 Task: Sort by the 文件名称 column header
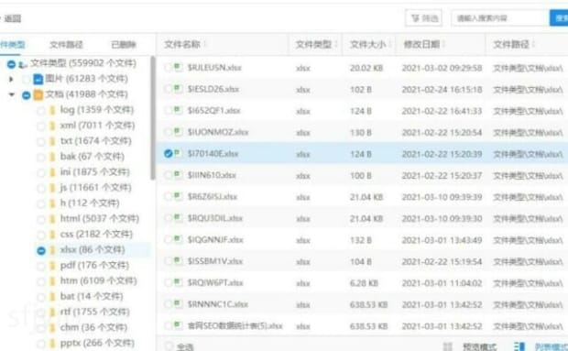point(182,45)
